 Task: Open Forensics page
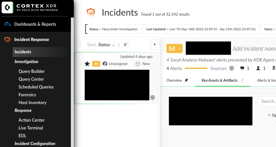coord(27,95)
